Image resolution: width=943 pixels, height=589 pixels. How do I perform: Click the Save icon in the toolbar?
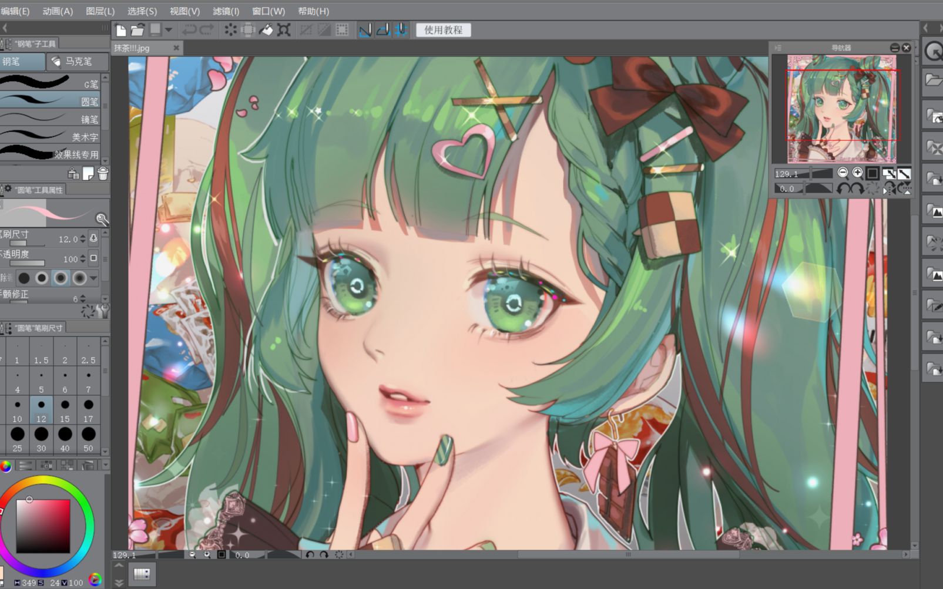[x=156, y=29]
